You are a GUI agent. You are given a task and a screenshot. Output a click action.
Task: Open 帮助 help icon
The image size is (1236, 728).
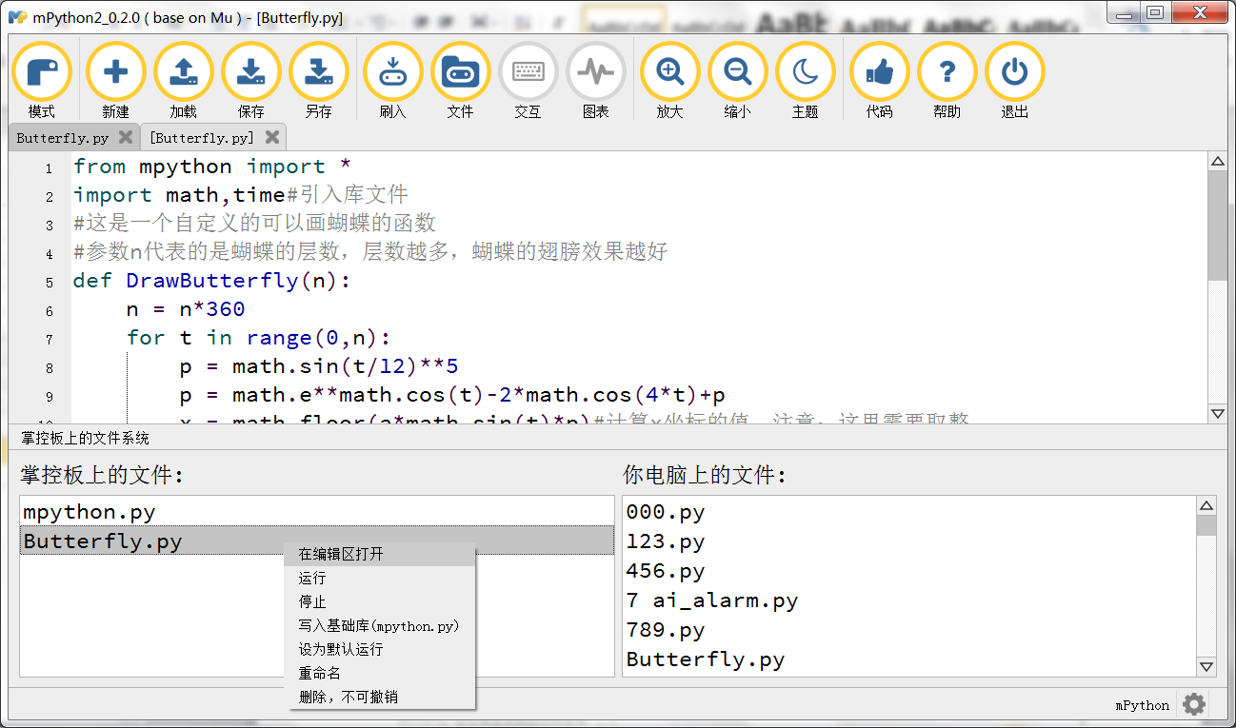947,72
